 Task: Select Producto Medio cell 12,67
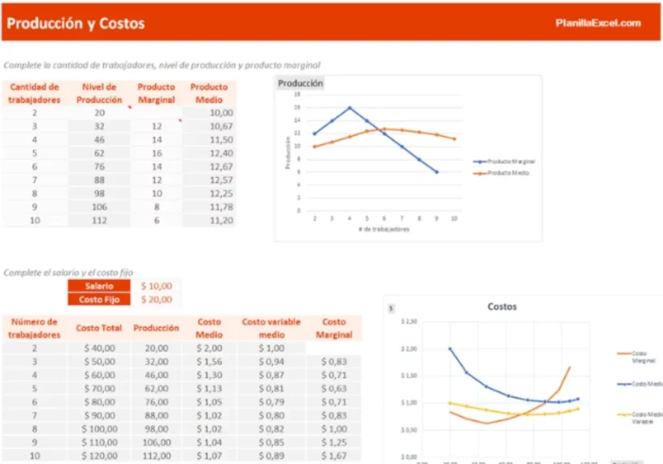[209, 167]
